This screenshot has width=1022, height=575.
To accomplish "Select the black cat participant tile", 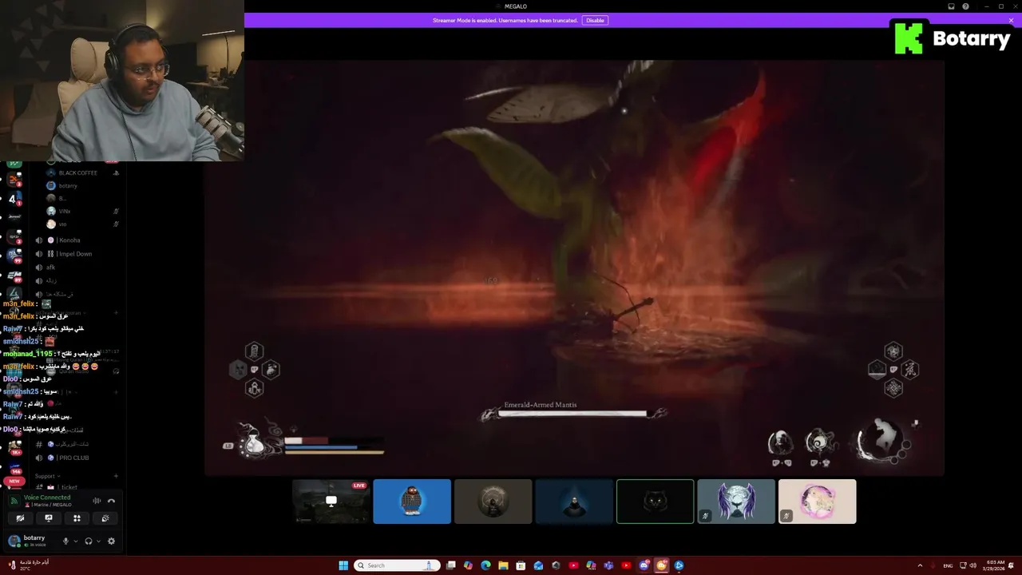I will 655,502.
